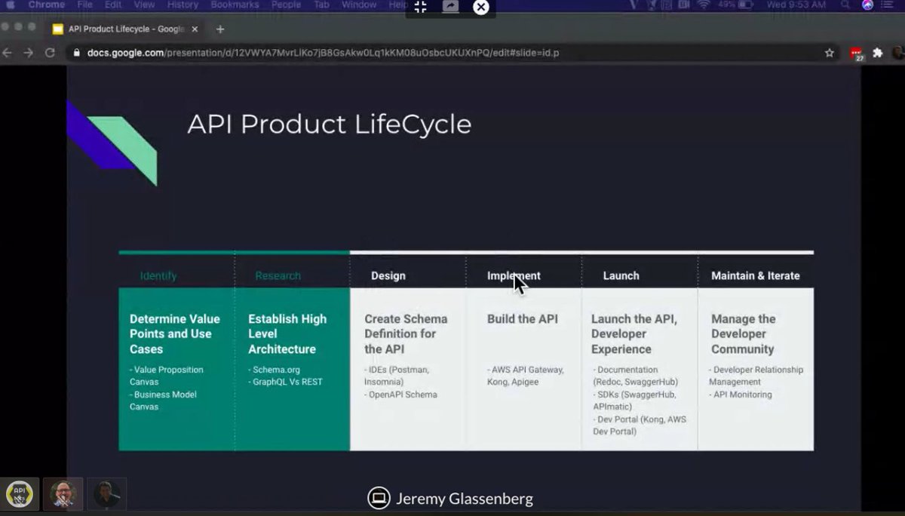Click the Apple menu icon
The height and width of the screenshot is (516, 905).
click(11, 5)
